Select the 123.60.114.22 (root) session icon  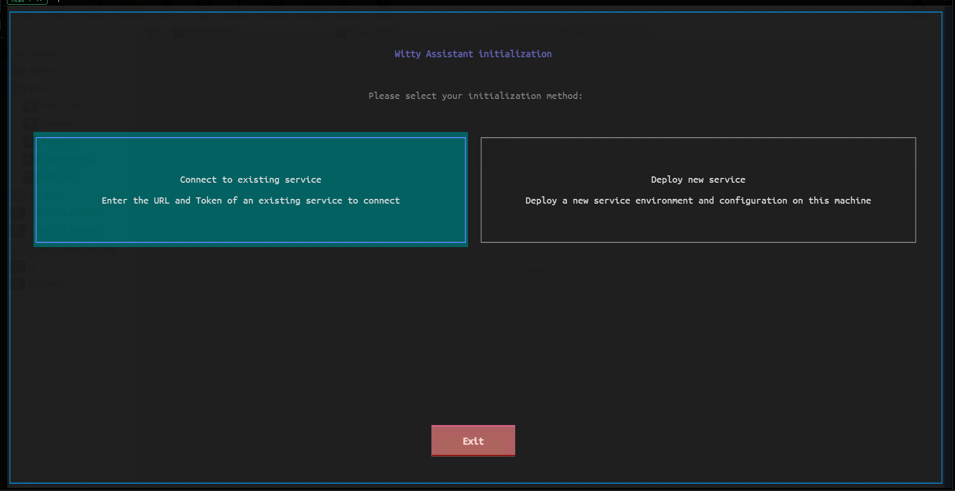[63, 213]
